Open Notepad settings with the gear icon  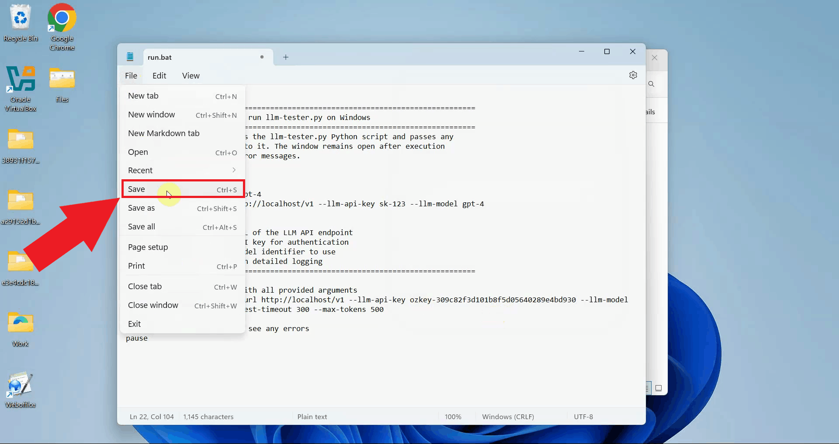pos(633,75)
